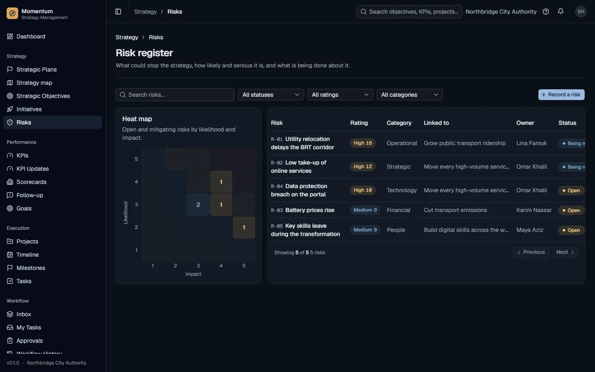595x372 pixels.
Task: Click the Scorecards building icon
Action: tap(10, 182)
